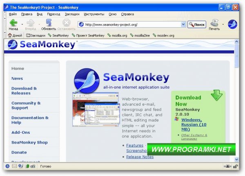Screen dimensions: 245x176
Task: Click the application screenshot thumbnail
Action: (x=96, y=109)
